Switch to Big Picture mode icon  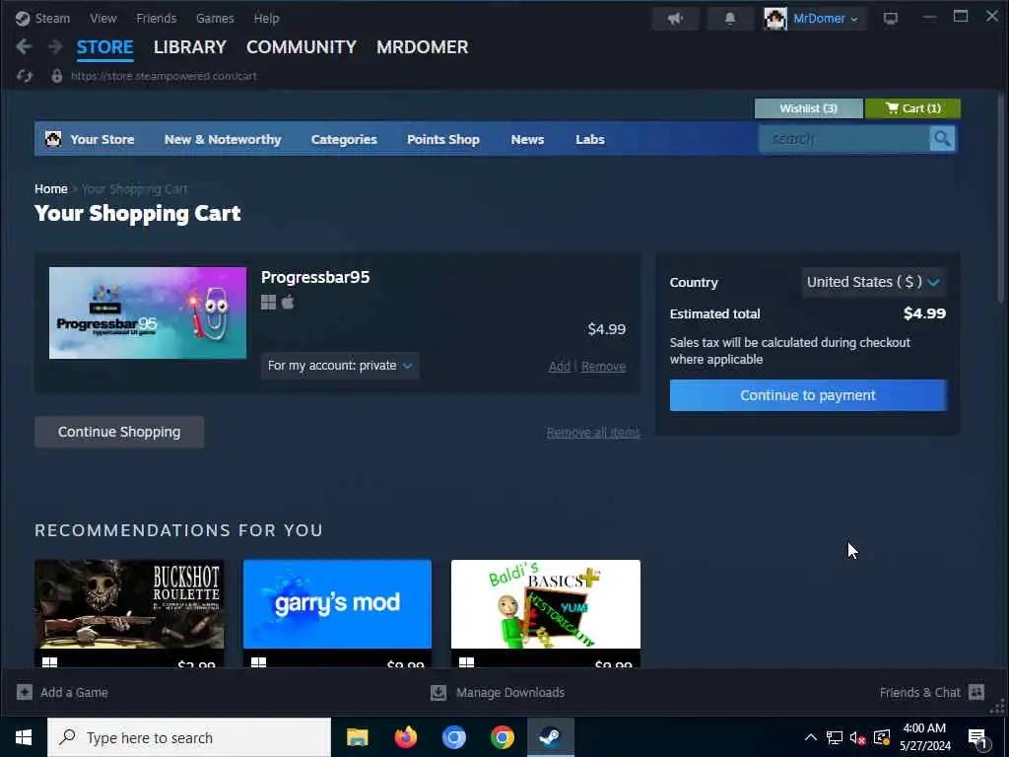tap(891, 18)
